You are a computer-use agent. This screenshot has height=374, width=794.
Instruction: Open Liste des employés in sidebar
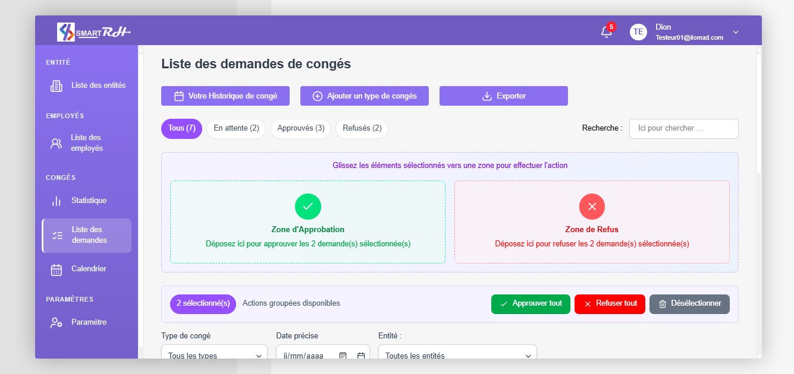click(86, 143)
